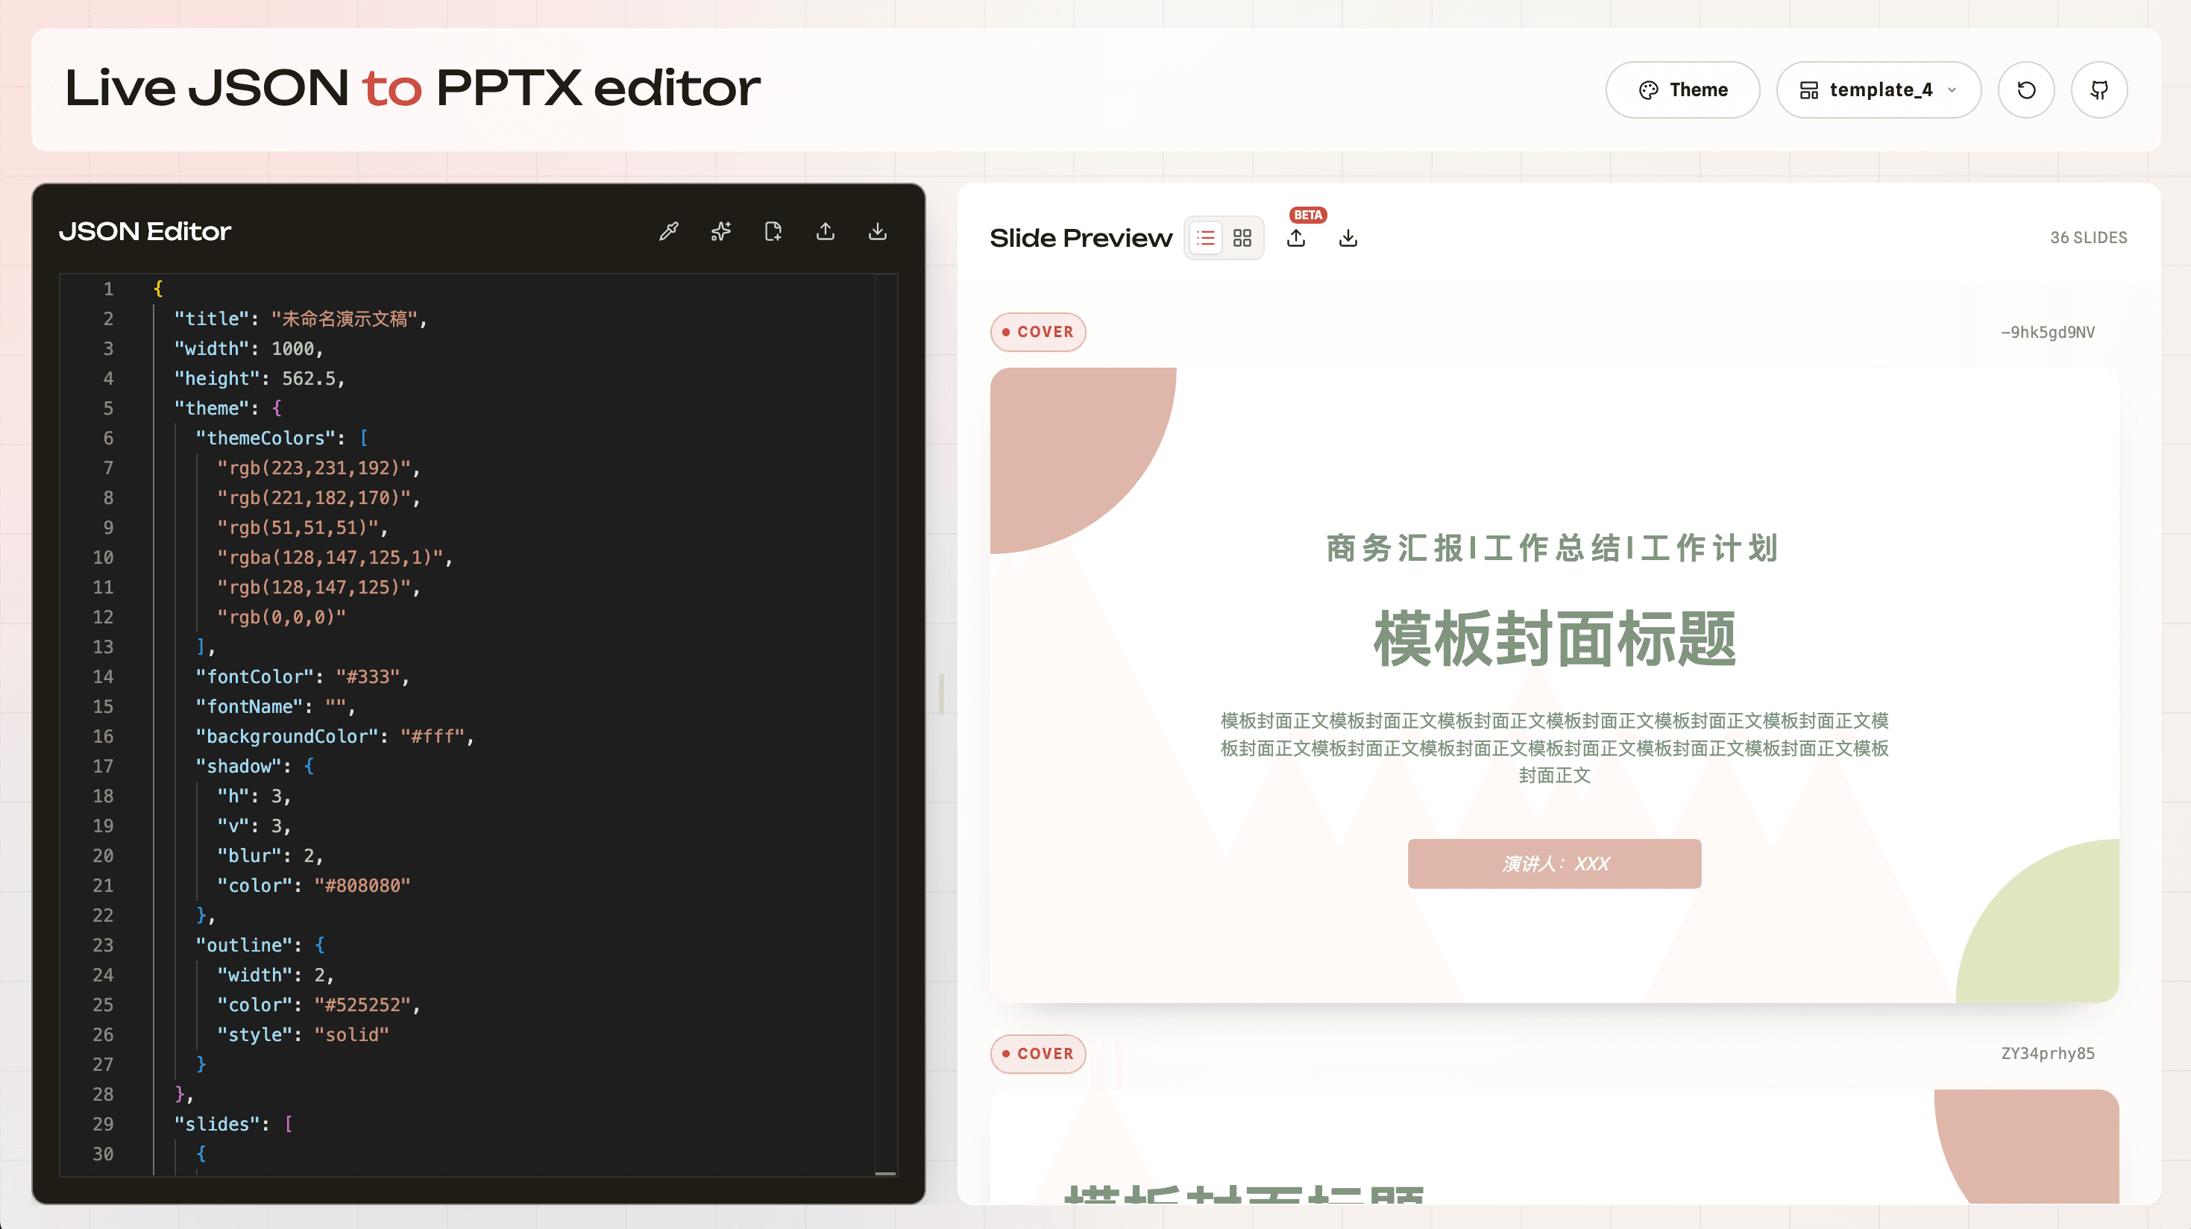Screen dimensions: 2191x1229
Task: Download the JSON using the download icon
Action: click(x=877, y=230)
